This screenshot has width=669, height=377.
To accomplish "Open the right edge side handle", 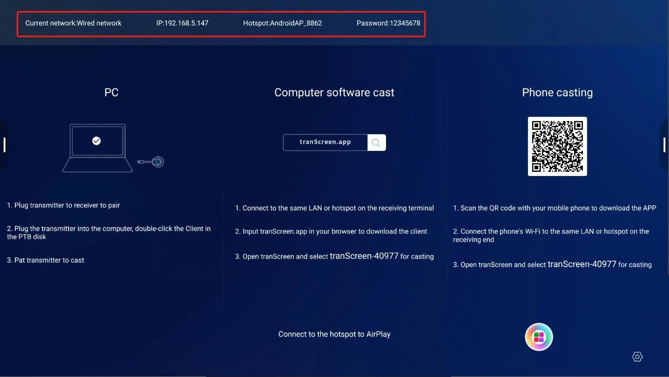I will 664,145.
